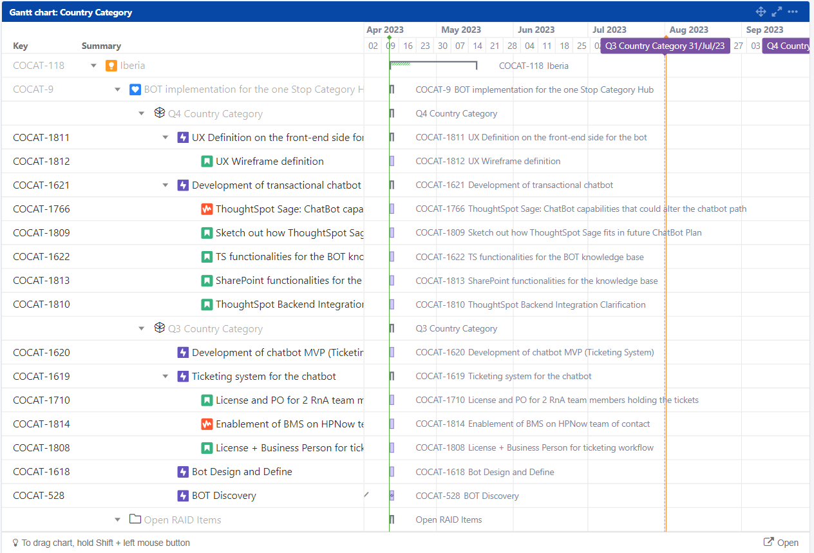Click the Iberia Gantt bar
This screenshot has height=553, width=814.
click(433, 65)
